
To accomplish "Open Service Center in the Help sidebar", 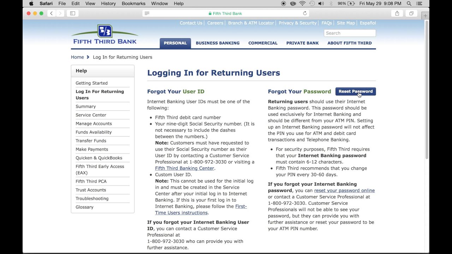I will (91, 115).
